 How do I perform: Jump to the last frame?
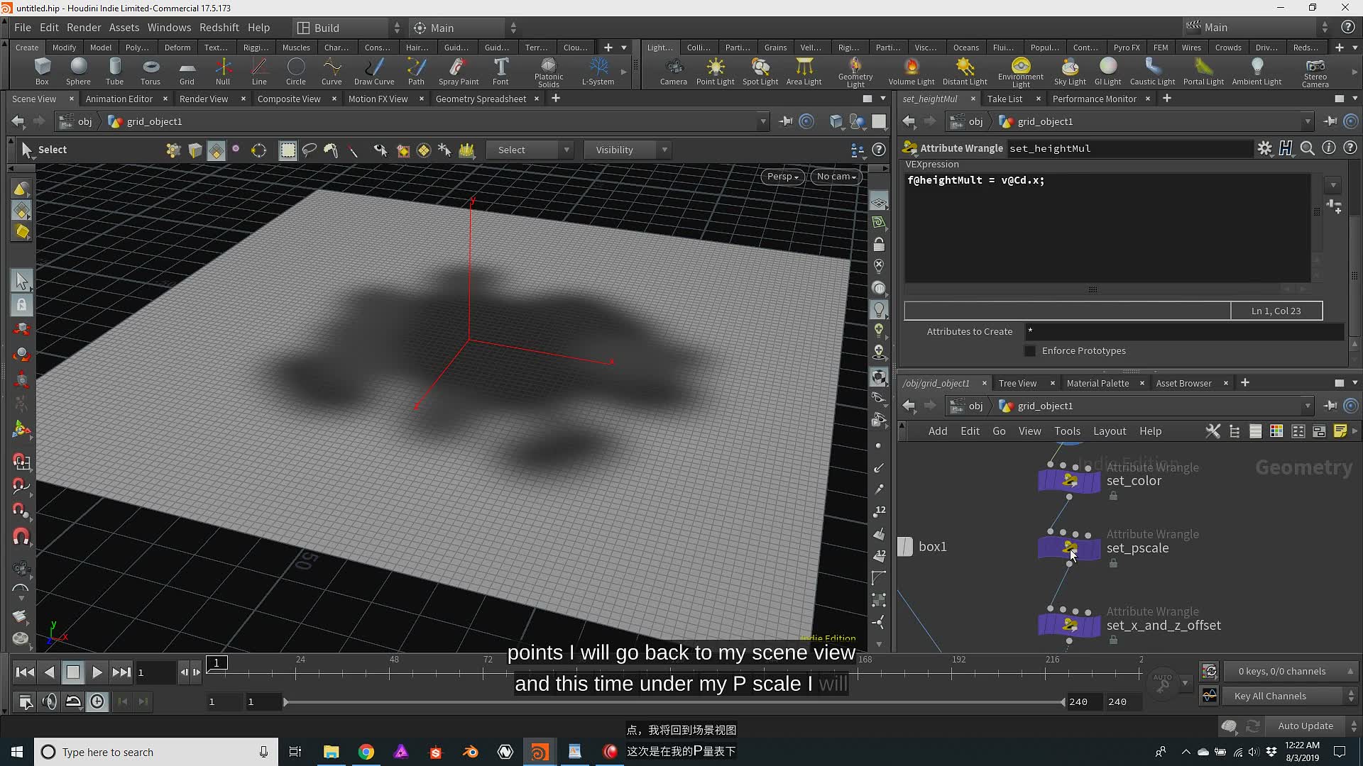pos(121,672)
